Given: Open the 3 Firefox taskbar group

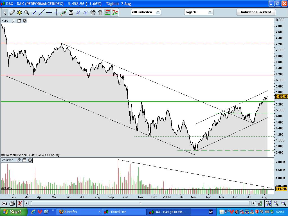Looking at the screenshot, I should [x=79, y=212].
